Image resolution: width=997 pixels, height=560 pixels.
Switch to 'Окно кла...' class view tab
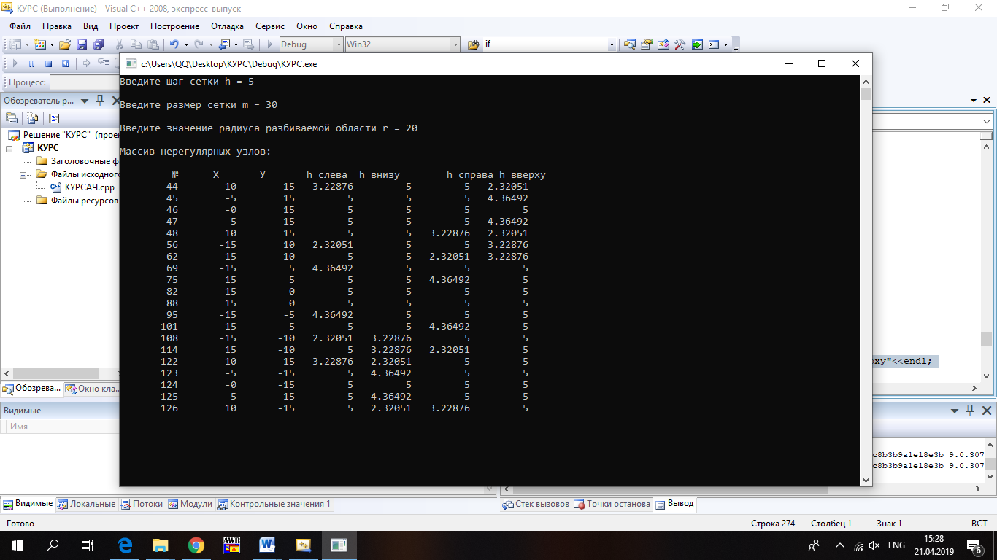click(x=92, y=389)
